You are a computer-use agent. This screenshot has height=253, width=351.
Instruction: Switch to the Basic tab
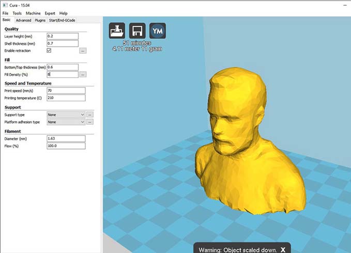pos(7,20)
